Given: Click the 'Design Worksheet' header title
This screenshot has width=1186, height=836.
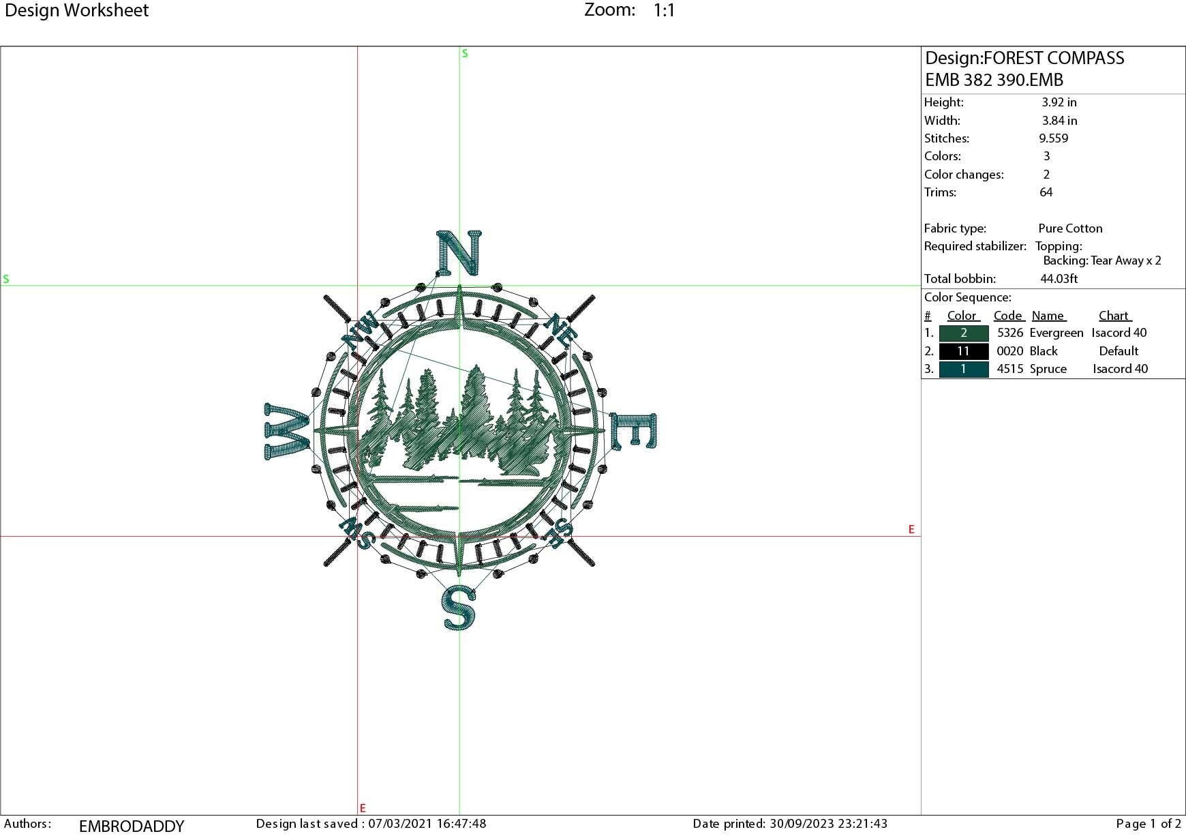Looking at the screenshot, I should (x=76, y=10).
